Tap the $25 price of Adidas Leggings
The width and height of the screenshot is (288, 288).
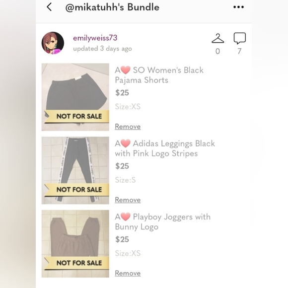point(122,166)
